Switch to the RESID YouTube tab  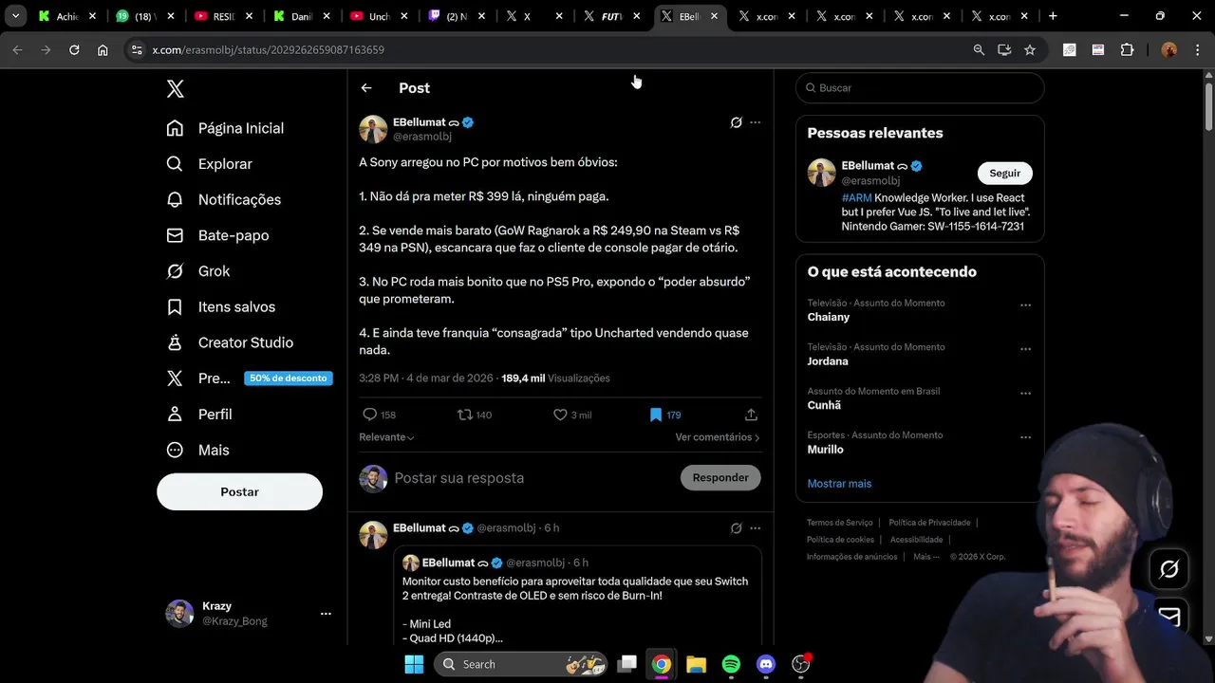pos(223,16)
